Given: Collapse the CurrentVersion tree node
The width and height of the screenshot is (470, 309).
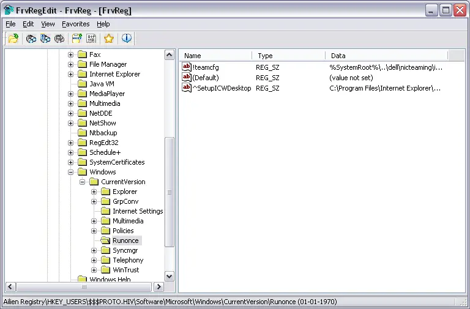Looking at the screenshot, I should click(x=83, y=182).
